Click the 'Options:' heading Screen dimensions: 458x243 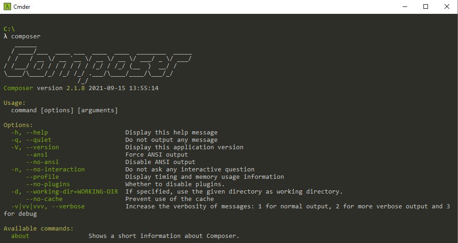(x=18, y=125)
